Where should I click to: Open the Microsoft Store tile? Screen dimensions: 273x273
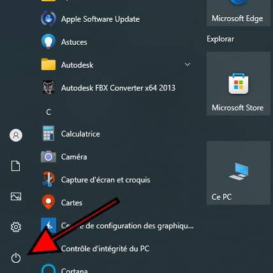coord(239,84)
